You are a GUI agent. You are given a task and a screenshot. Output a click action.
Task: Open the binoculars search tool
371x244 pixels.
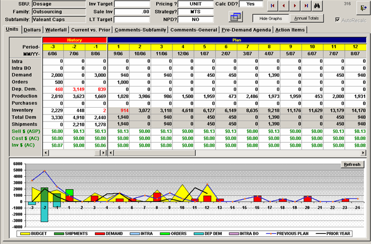pos(317,6)
